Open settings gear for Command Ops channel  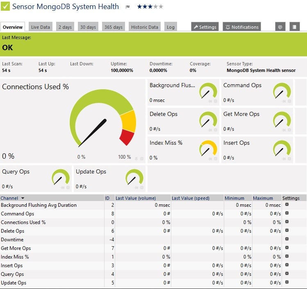pyautogui.click(x=287, y=213)
